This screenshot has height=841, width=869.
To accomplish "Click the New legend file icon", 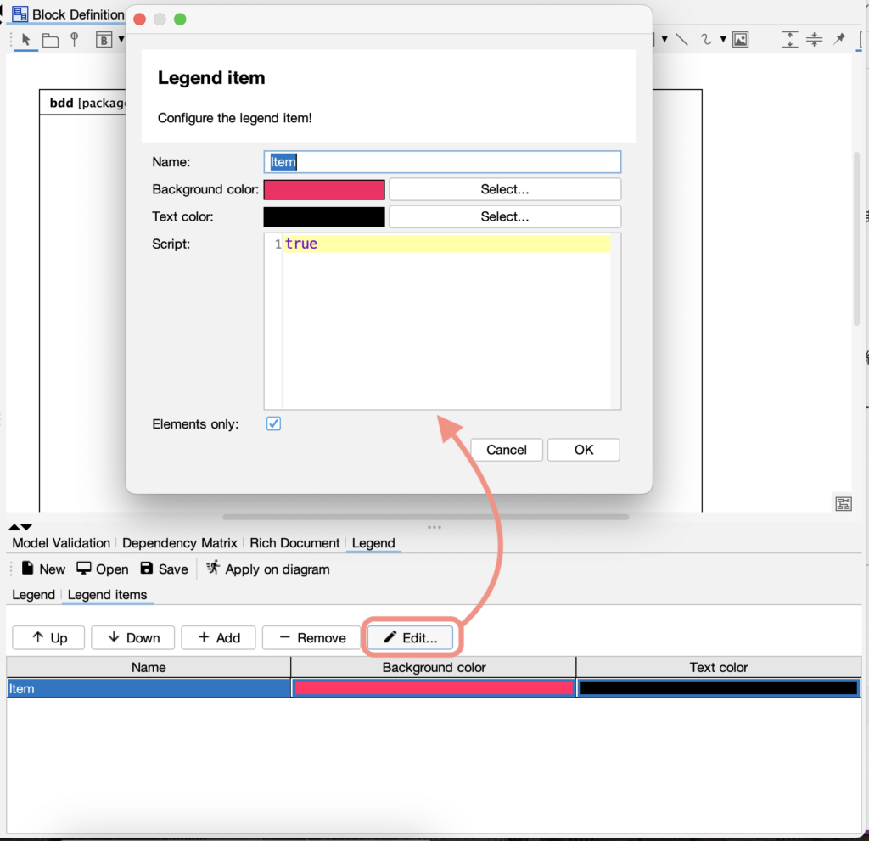I will [28, 569].
